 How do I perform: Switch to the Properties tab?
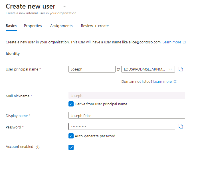point(33,26)
